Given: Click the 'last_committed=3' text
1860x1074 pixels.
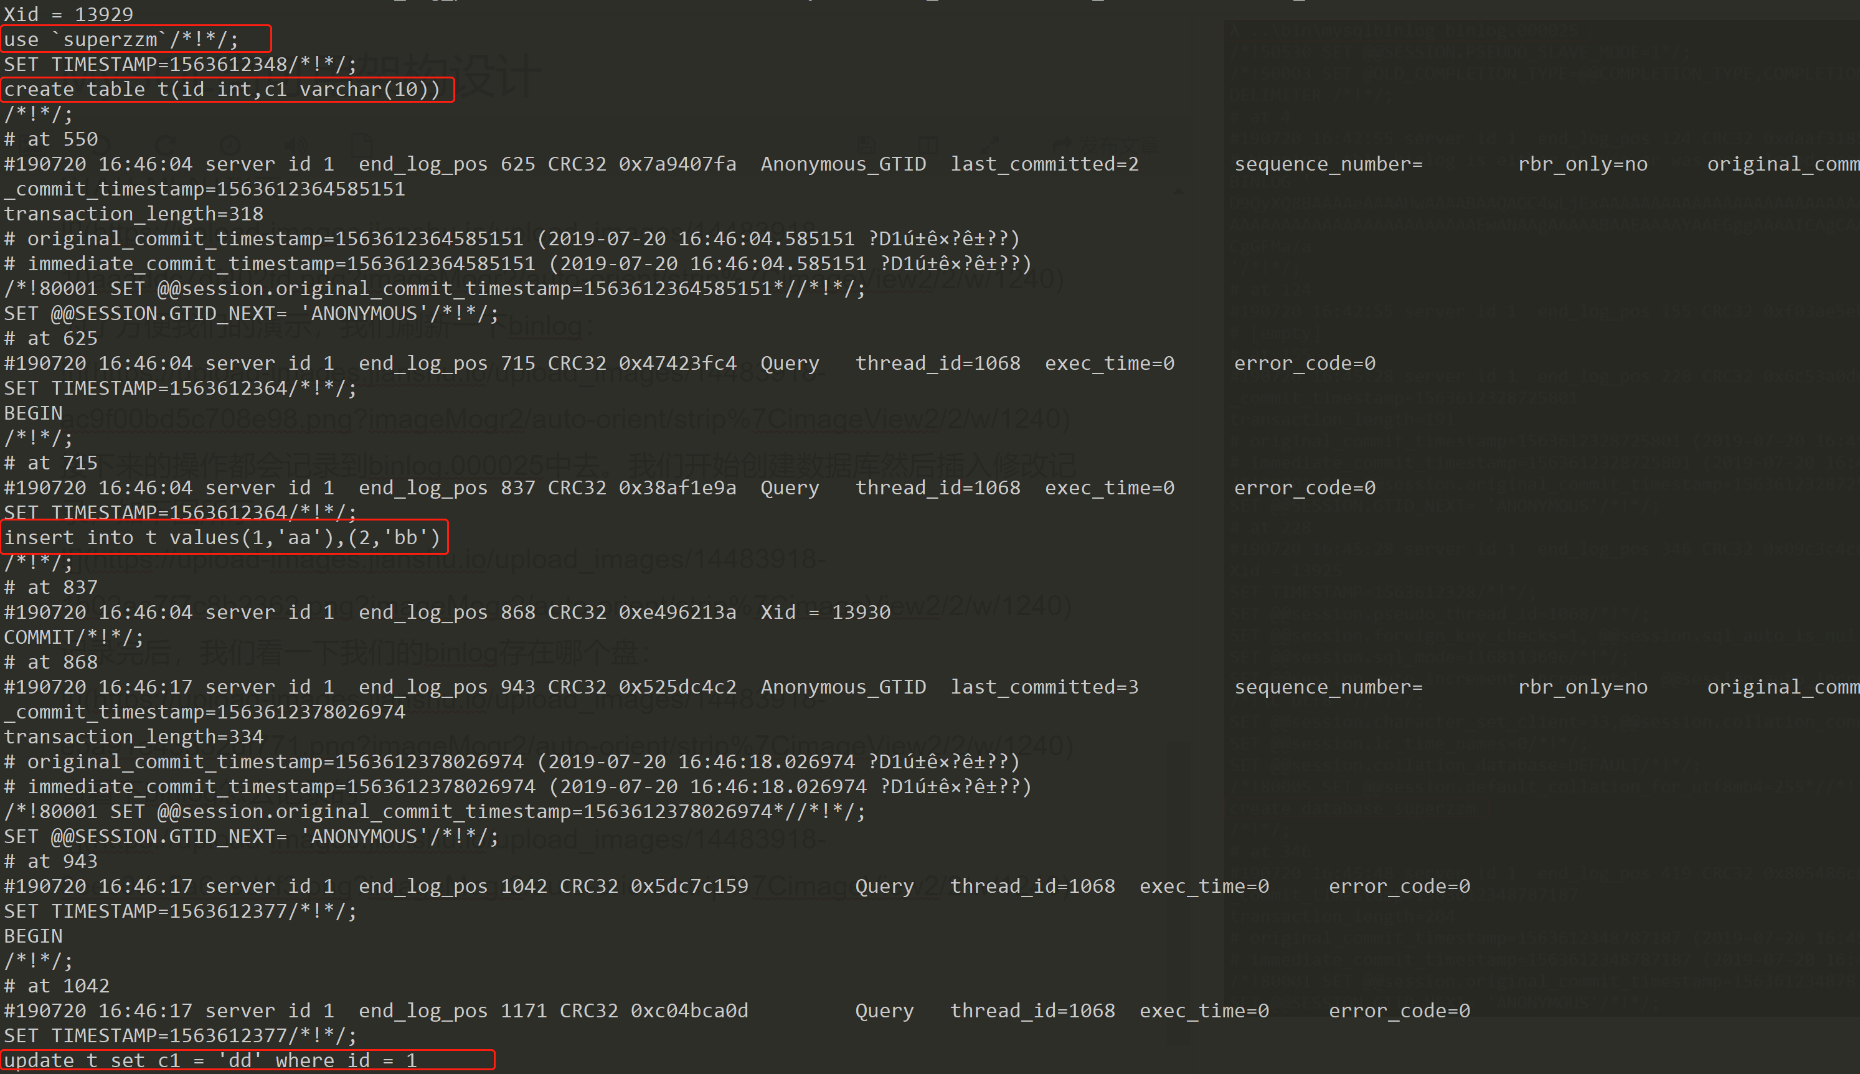Looking at the screenshot, I should (1044, 687).
